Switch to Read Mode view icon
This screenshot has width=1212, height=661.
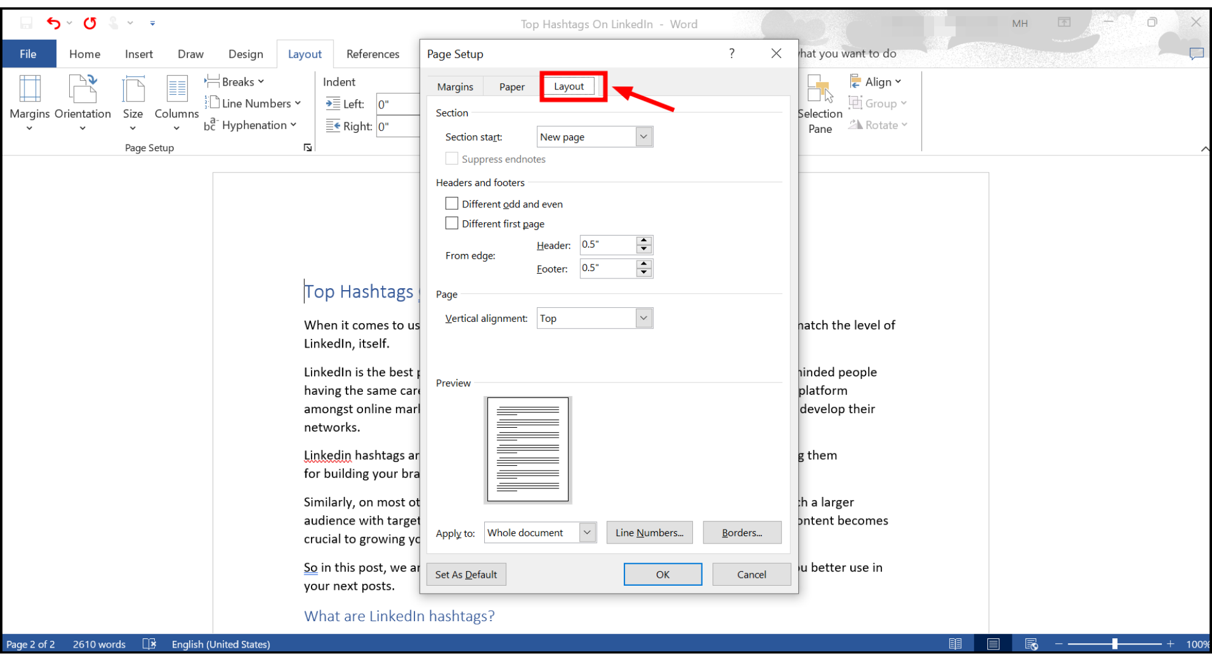(x=956, y=644)
